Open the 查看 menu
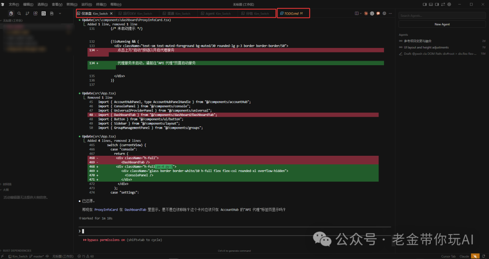489x259 pixels. tap(57, 5)
